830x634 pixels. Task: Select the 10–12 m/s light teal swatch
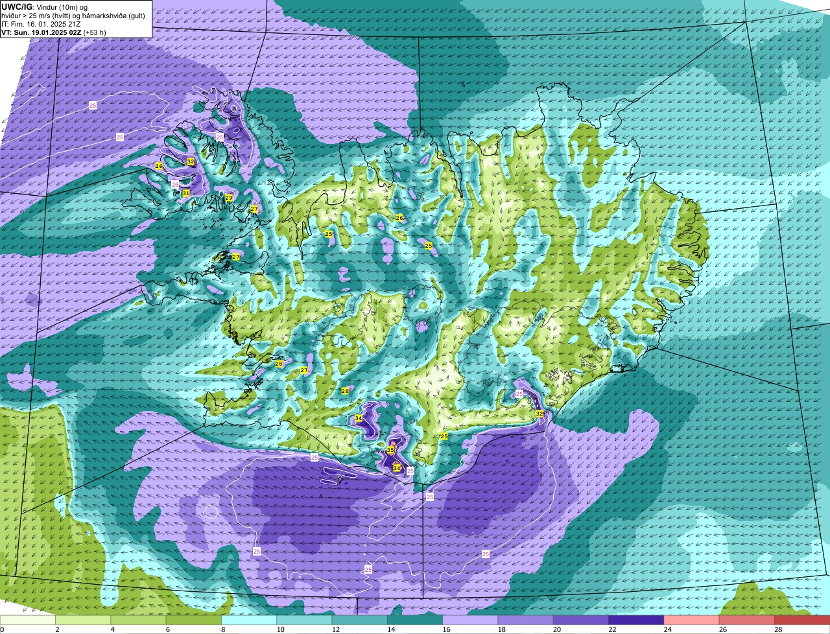coord(305,620)
